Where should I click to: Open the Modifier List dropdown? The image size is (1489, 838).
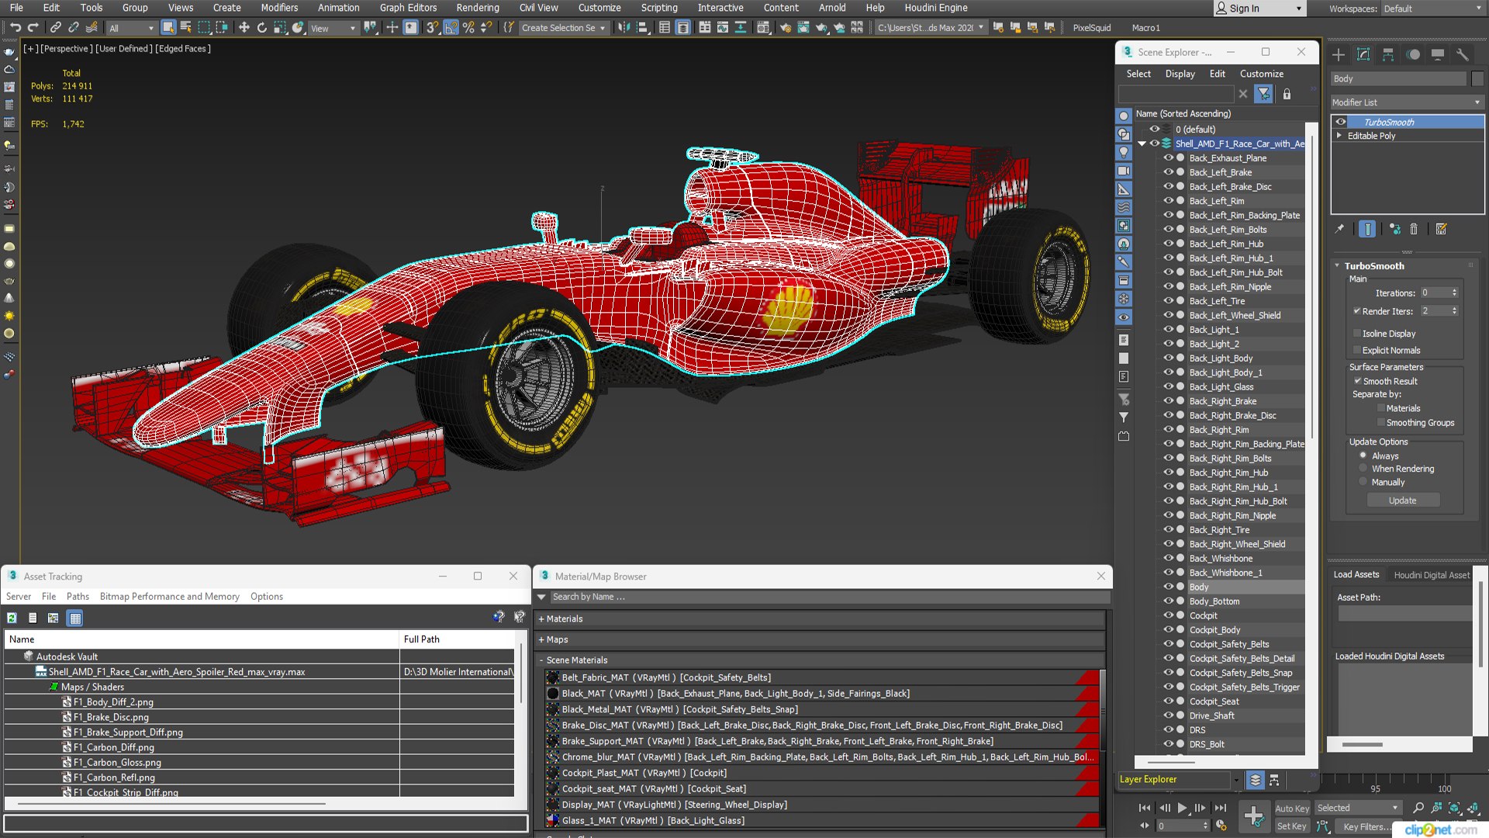click(1407, 102)
